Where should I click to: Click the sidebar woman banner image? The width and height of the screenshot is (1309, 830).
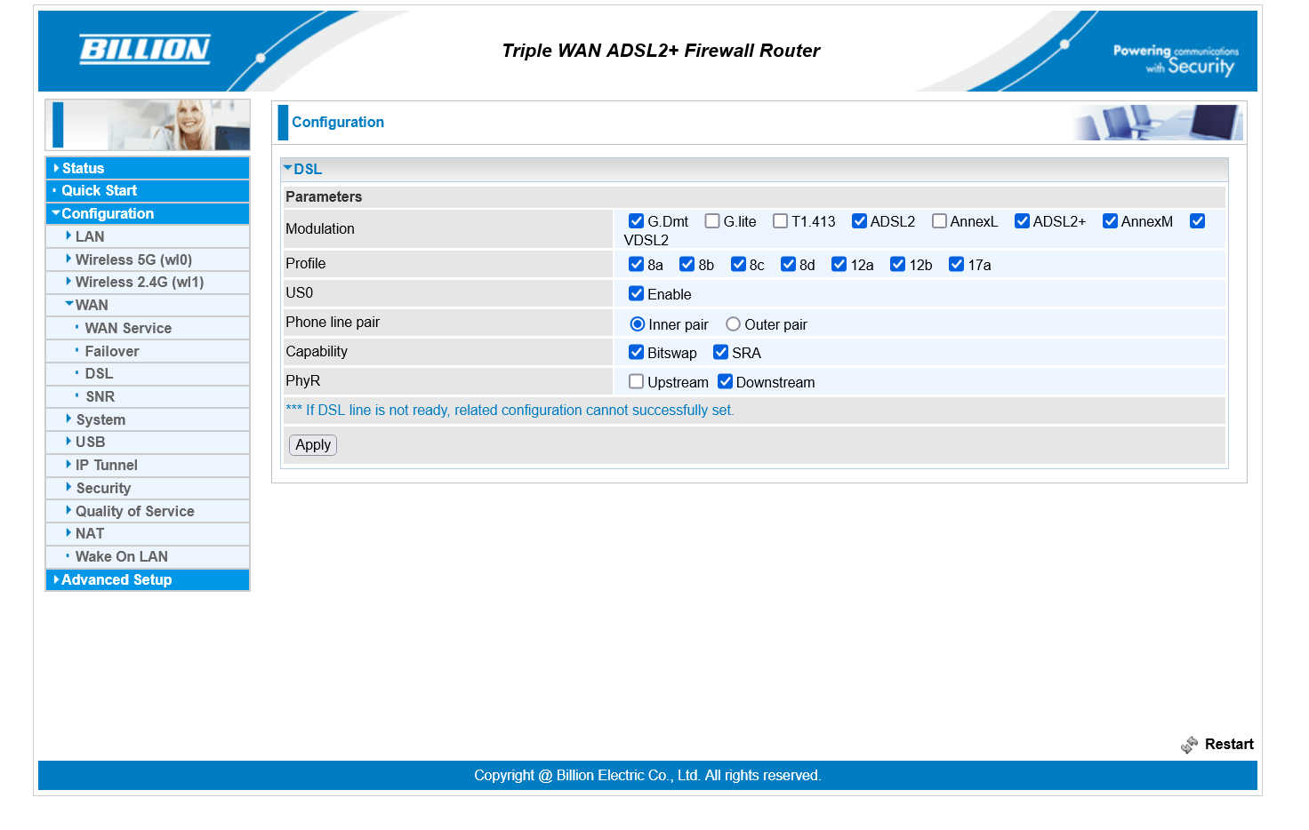[x=148, y=124]
